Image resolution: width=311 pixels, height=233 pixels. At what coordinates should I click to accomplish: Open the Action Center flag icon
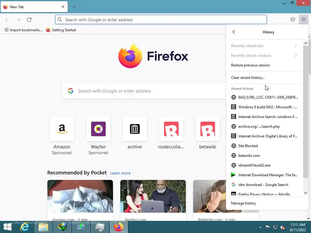click(268, 227)
